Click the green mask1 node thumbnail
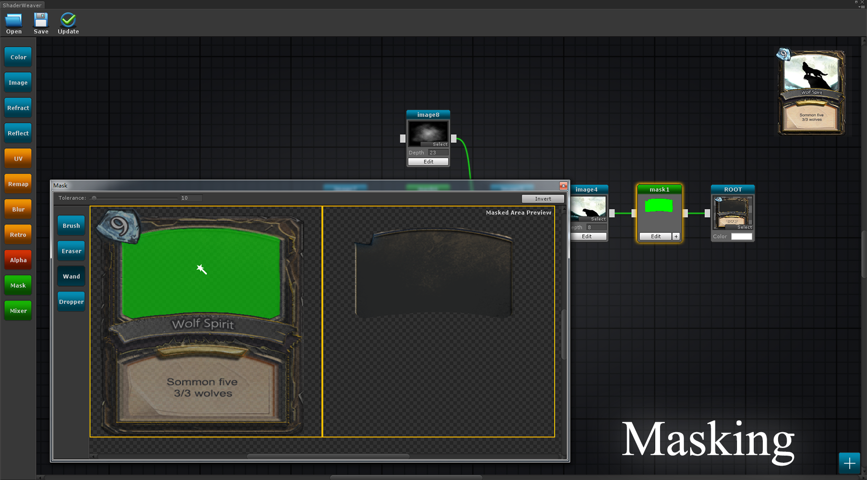This screenshot has height=480, width=867. (659, 206)
